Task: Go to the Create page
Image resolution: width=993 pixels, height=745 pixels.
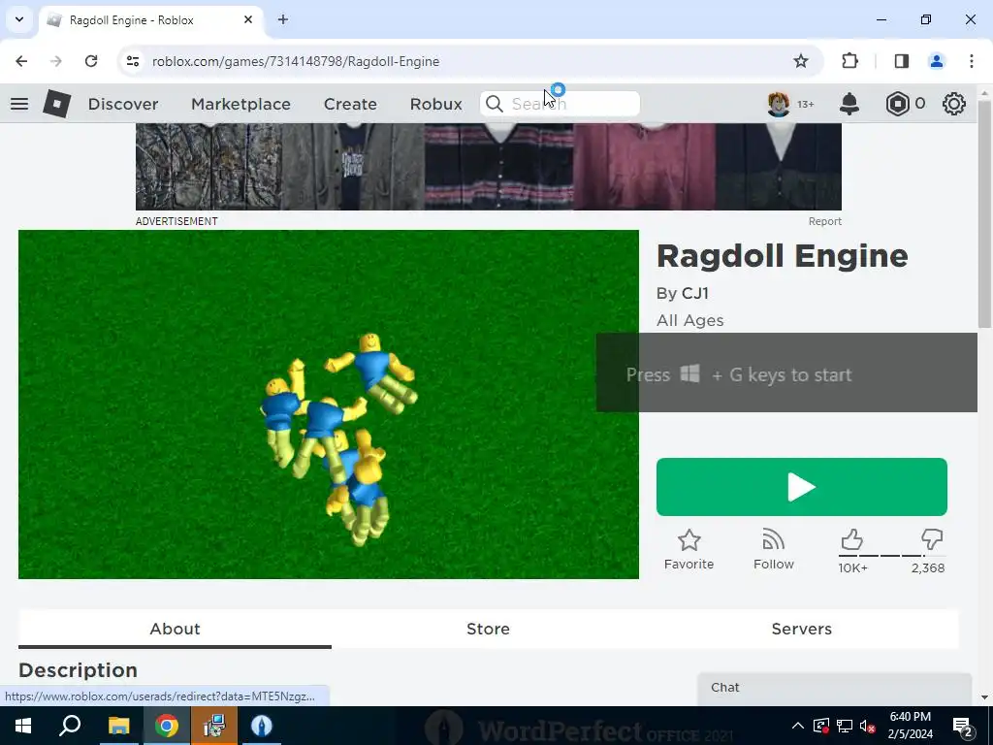Action: coord(350,104)
